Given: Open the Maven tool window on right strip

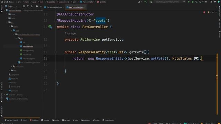Looking at the screenshot, I should point(219,34).
